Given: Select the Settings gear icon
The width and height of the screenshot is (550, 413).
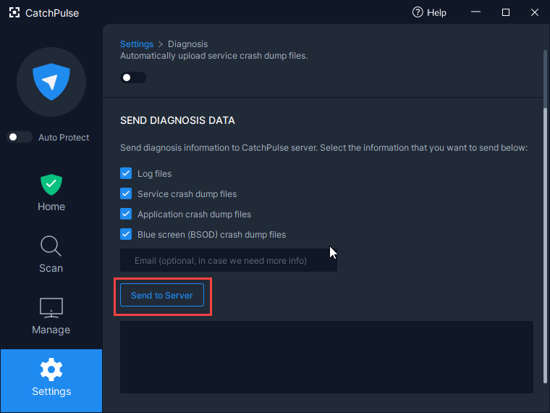Looking at the screenshot, I should (51, 370).
